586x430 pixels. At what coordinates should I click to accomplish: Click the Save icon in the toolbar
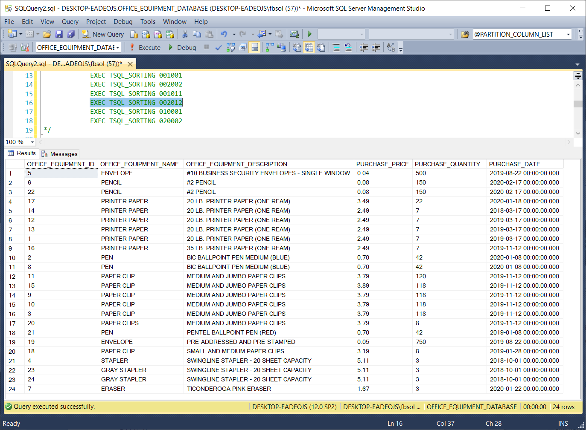coord(59,34)
